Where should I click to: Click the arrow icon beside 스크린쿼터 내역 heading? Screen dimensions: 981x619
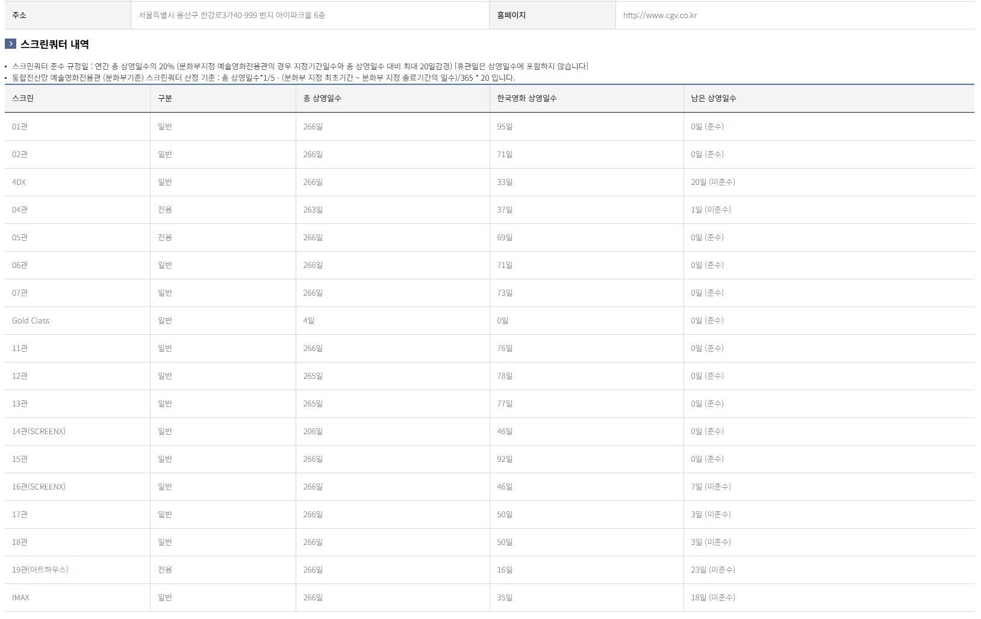(10, 44)
